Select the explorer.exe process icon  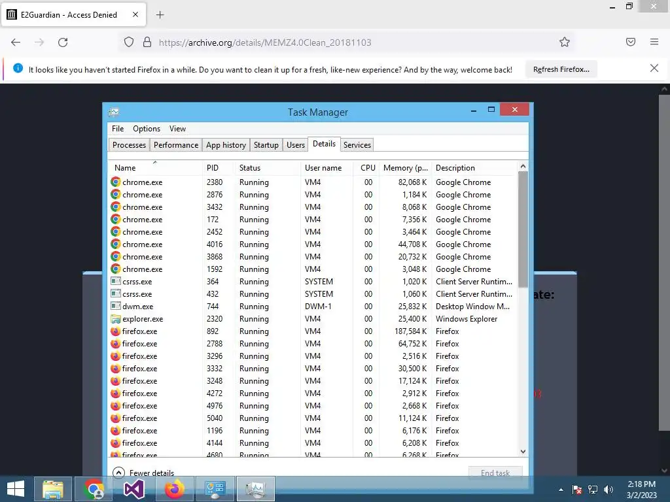[115, 318]
